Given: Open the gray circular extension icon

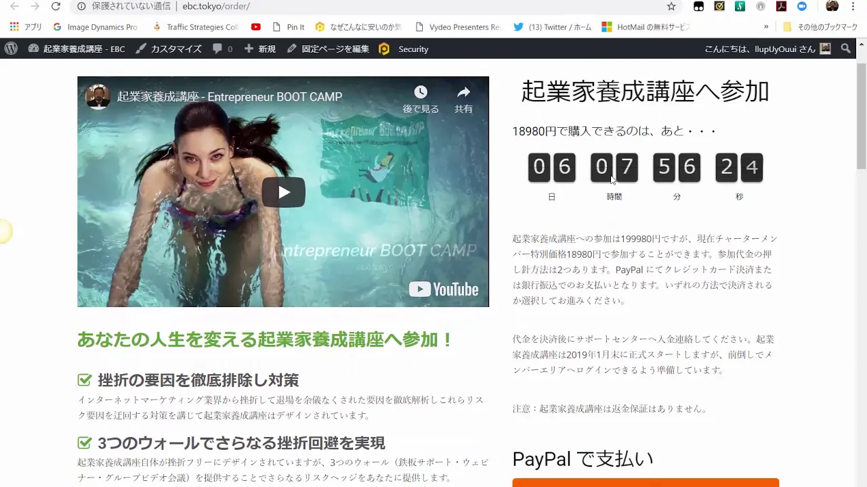Looking at the screenshot, I should [x=761, y=7].
